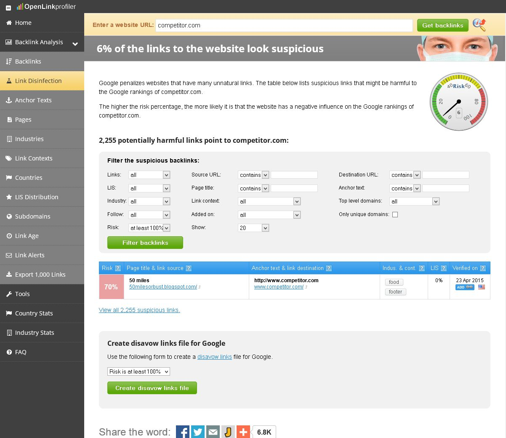Open the Risk 'at least 100%' dropdown
The height and width of the screenshot is (438, 506).
click(149, 228)
